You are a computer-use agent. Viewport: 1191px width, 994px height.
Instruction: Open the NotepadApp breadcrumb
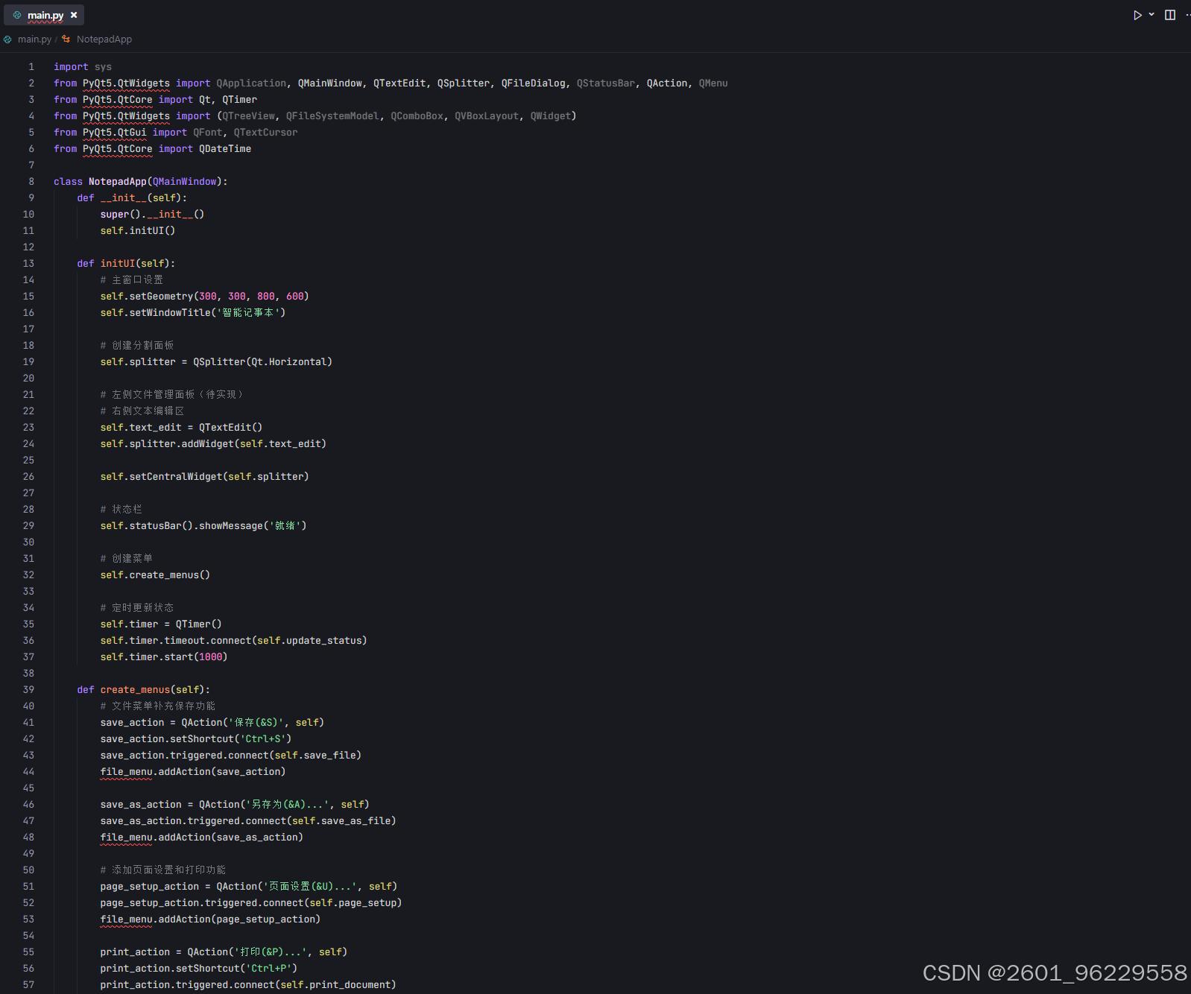coord(104,39)
